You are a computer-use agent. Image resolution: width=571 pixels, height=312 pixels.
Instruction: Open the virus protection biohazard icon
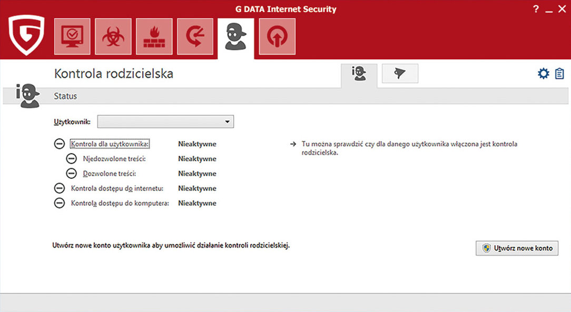(113, 36)
